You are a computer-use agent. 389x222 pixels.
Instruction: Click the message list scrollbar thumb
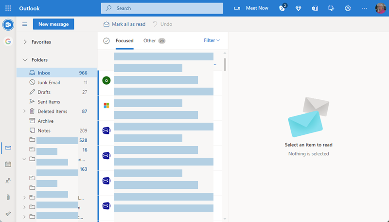(x=225, y=65)
